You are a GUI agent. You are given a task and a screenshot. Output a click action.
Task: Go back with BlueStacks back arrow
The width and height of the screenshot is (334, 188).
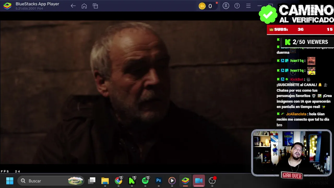pyautogui.click(x=73, y=6)
